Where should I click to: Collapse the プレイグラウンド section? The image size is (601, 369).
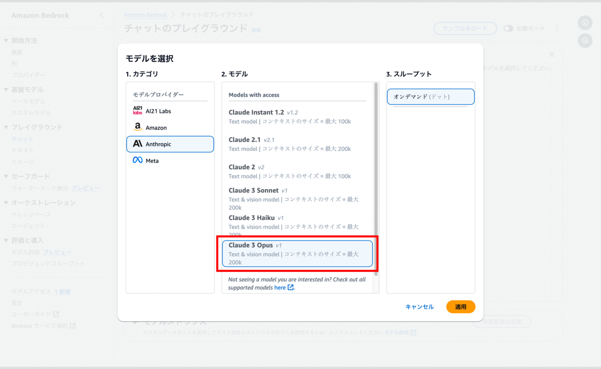[x=6, y=127]
